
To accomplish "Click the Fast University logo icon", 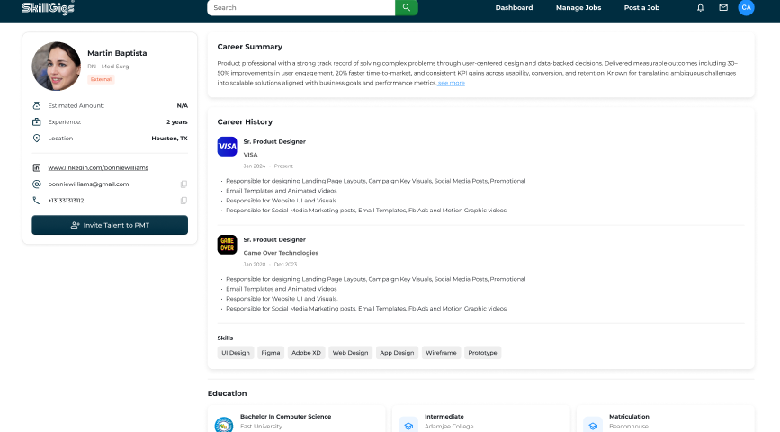I will (x=224, y=425).
